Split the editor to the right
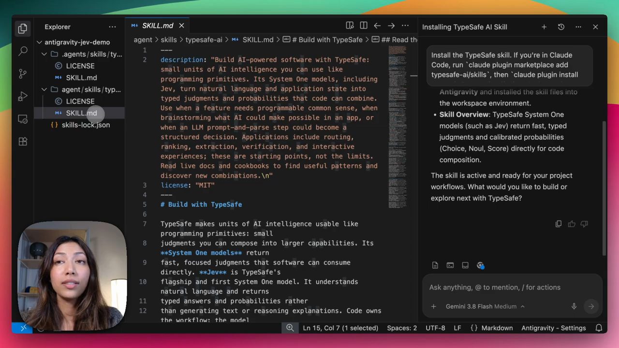The height and width of the screenshot is (348, 619). [x=364, y=26]
